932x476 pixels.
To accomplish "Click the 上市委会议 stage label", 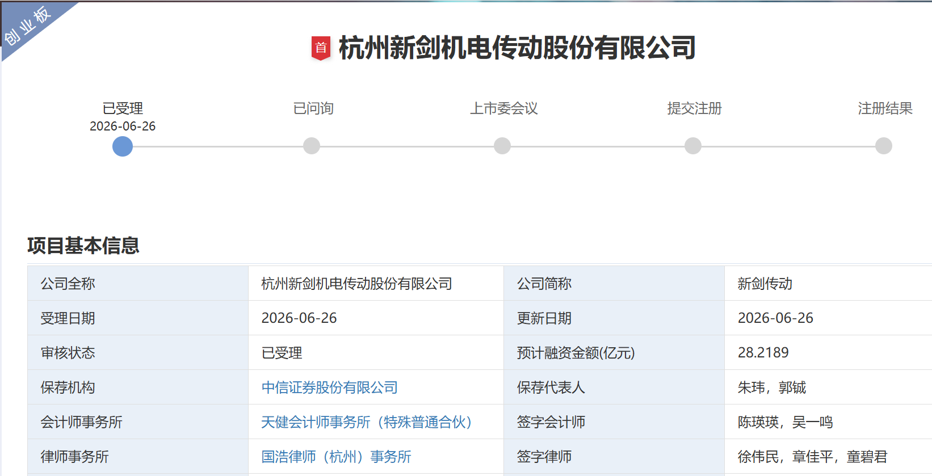I will 504,108.
